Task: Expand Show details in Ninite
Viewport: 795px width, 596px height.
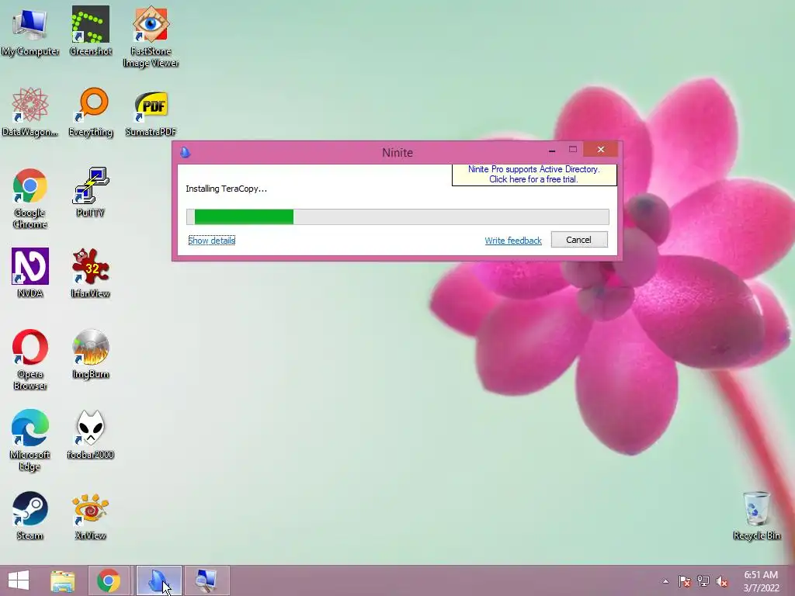Action: point(211,241)
